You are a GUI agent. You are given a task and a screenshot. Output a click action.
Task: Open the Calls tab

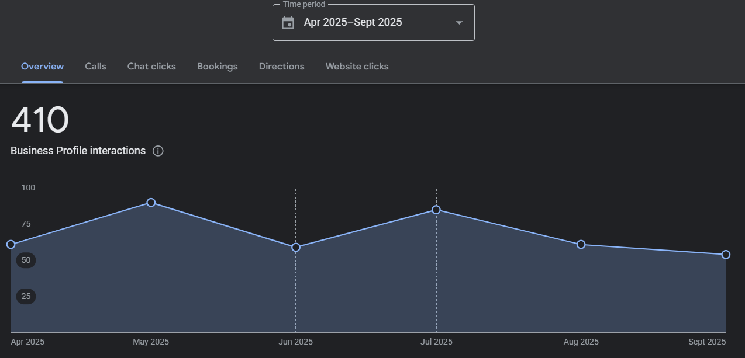(x=95, y=67)
